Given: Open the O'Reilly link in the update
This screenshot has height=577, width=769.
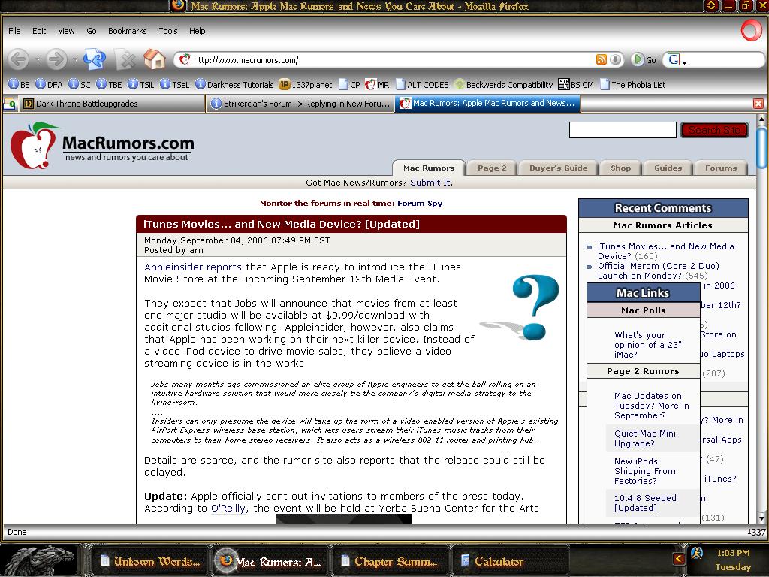Looking at the screenshot, I should click(x=228, y=509).
